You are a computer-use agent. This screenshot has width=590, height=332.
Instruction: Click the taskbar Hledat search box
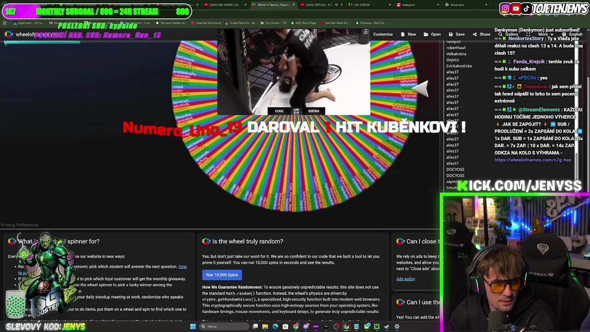[x=224, y=326]
